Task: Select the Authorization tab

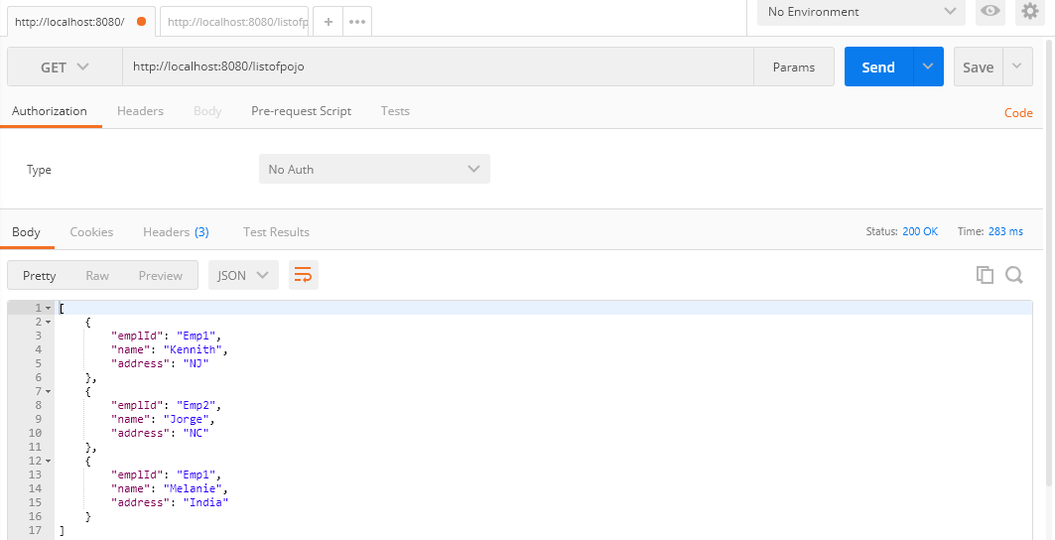Action: pyautogui.click(x=50, y=111)
